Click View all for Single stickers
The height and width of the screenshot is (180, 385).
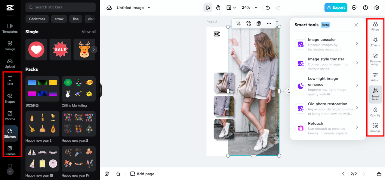coord(89,32)
